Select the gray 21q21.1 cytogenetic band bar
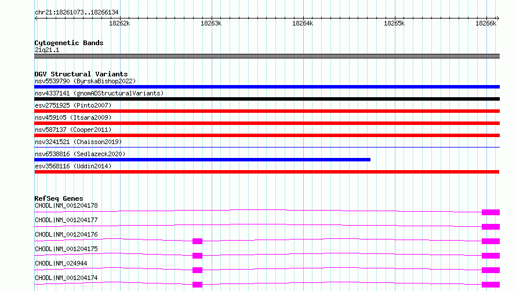This screenshot has width=516, height=291. coord(267,56)
